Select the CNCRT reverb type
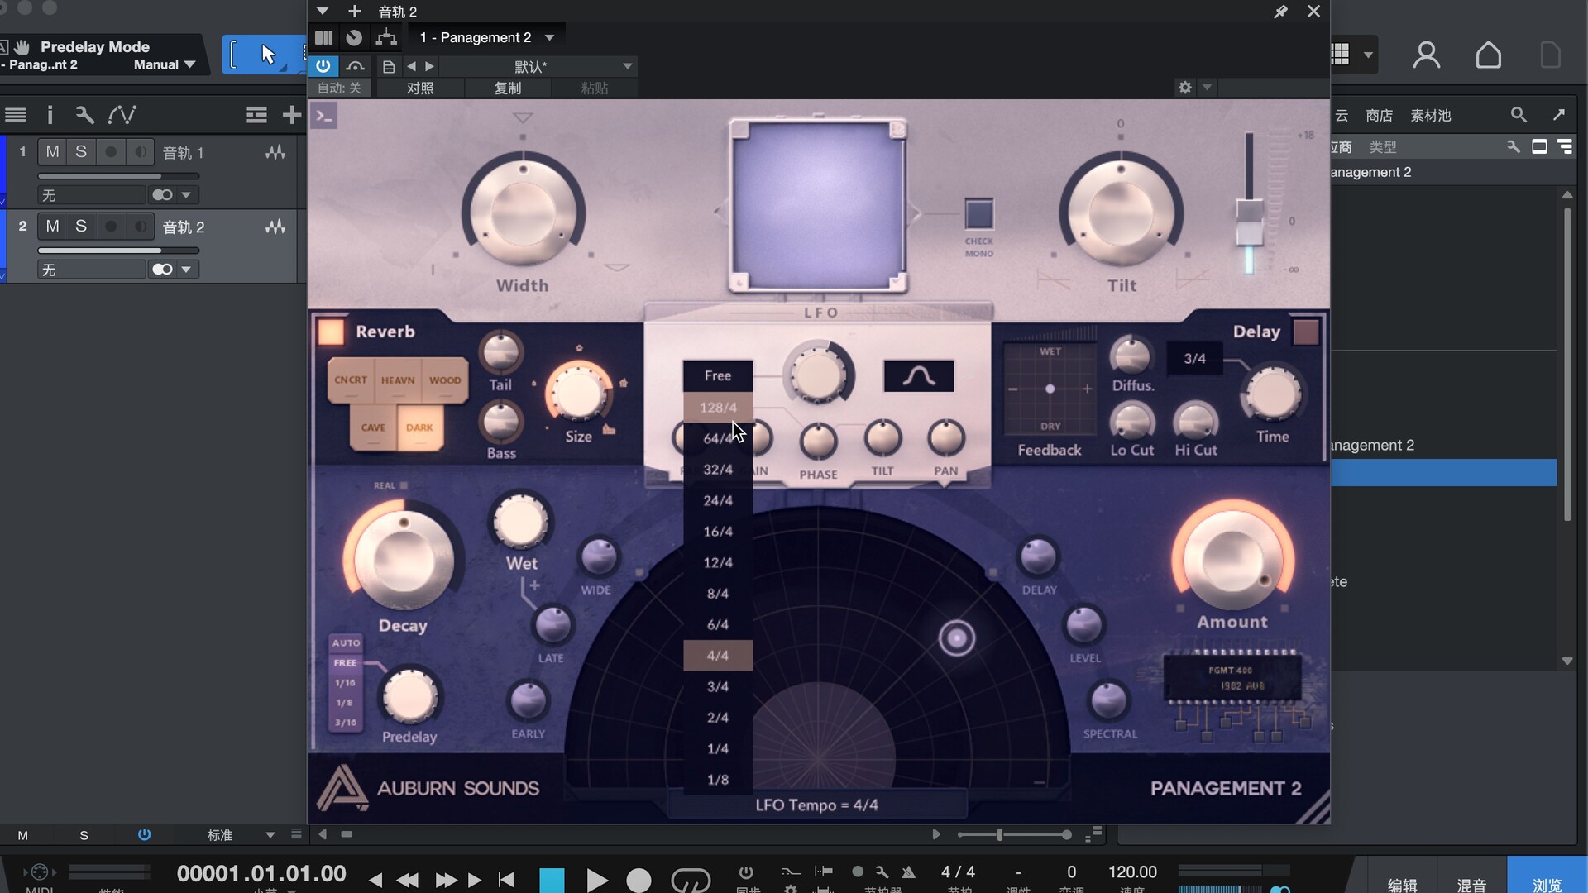Viewport: 1588px width, 893px height. (351, 380)
